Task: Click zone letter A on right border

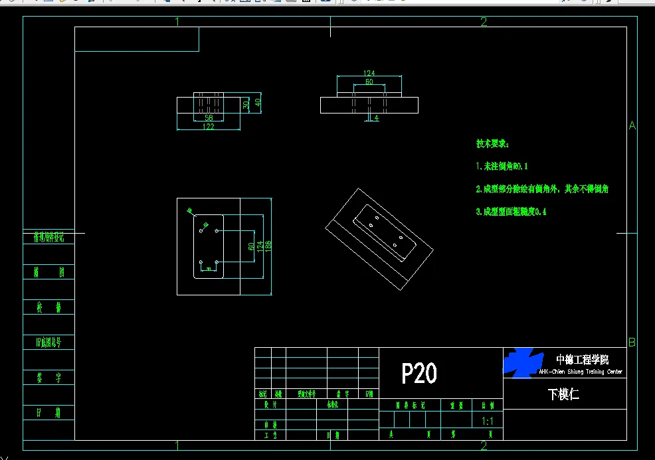Action: point(632,125)
